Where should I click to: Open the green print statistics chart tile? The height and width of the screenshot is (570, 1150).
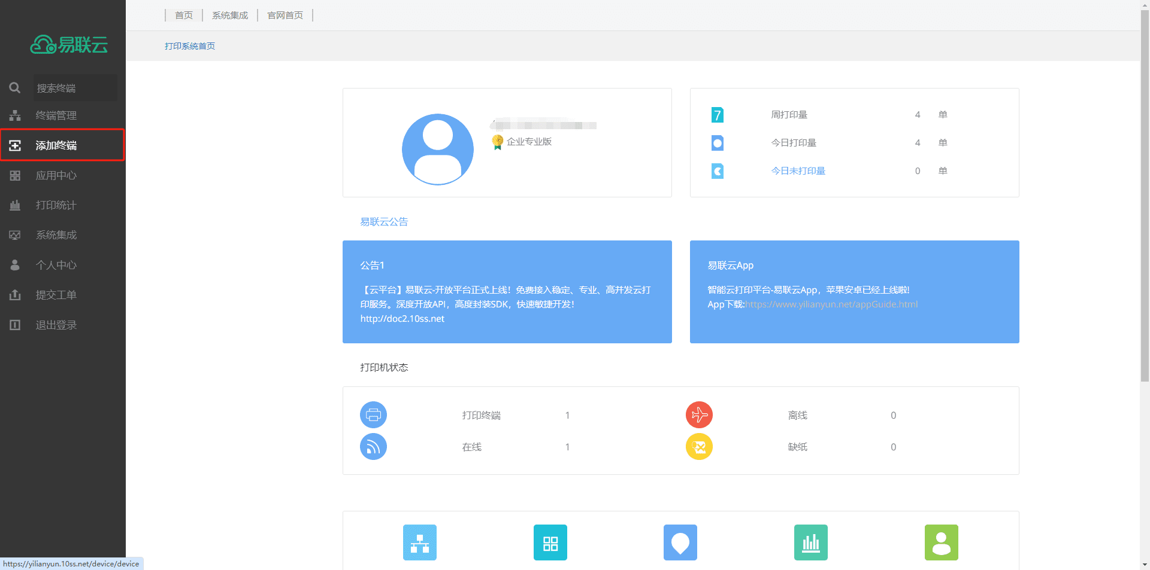(810, 542)
